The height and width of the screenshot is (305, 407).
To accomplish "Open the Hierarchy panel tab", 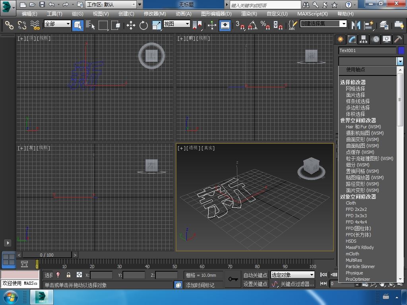I will (363, 39).
